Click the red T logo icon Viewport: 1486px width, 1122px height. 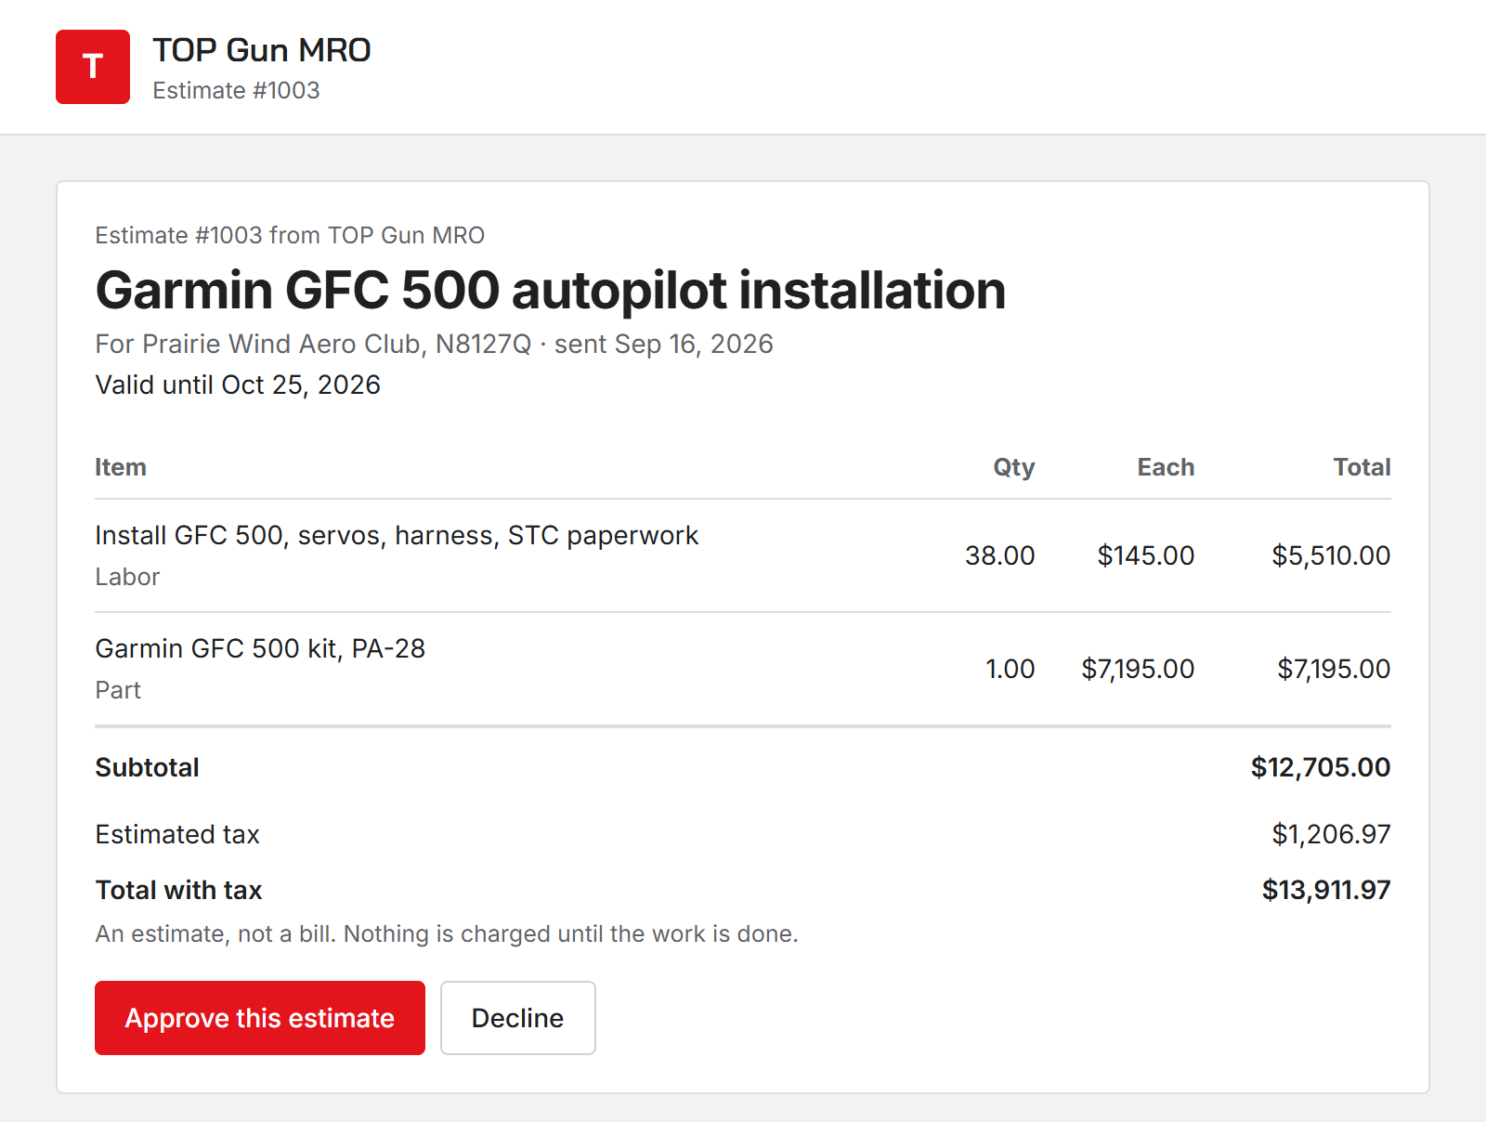point(93,67)
